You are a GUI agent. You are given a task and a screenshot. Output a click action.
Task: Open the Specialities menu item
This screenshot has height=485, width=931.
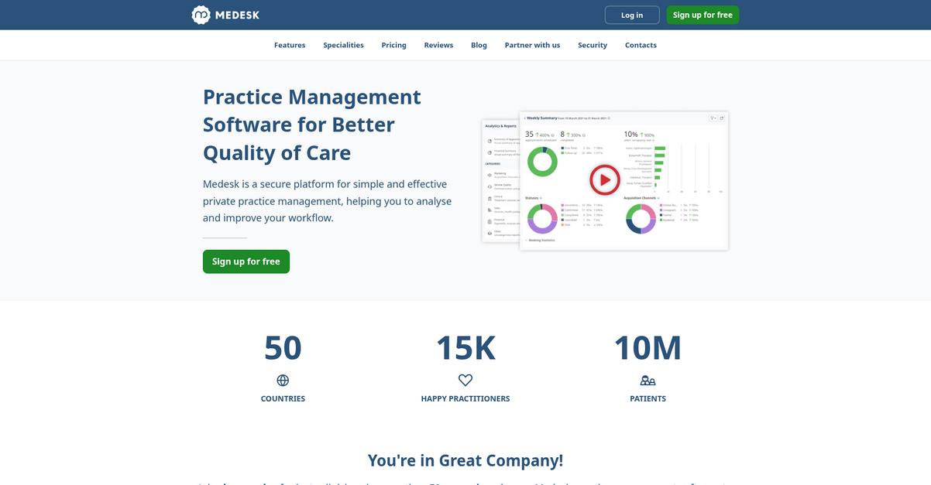(343, 45)
